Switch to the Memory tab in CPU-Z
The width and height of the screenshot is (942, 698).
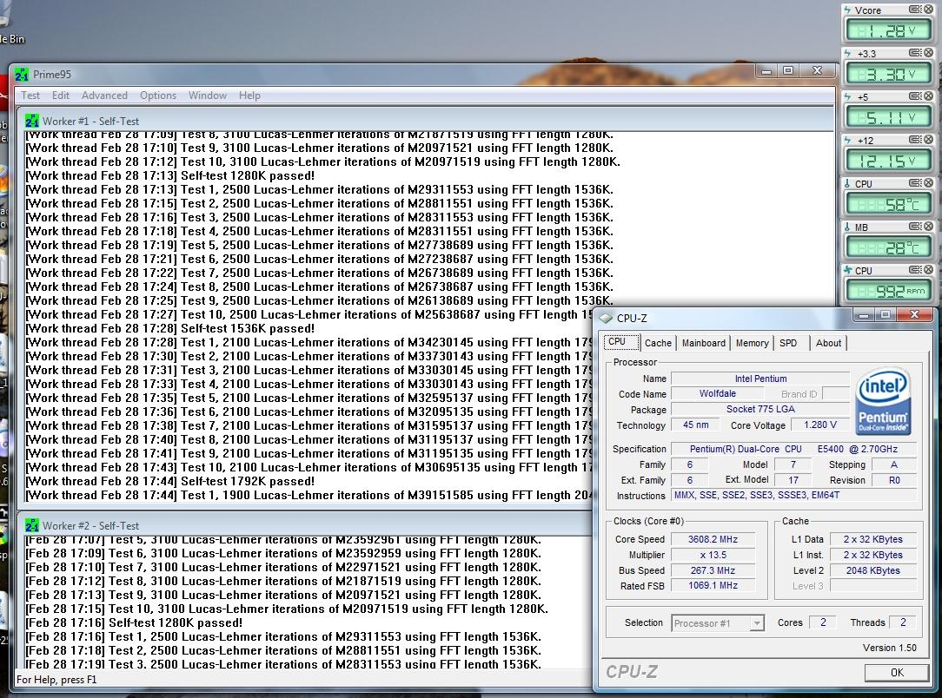point(753,343)
